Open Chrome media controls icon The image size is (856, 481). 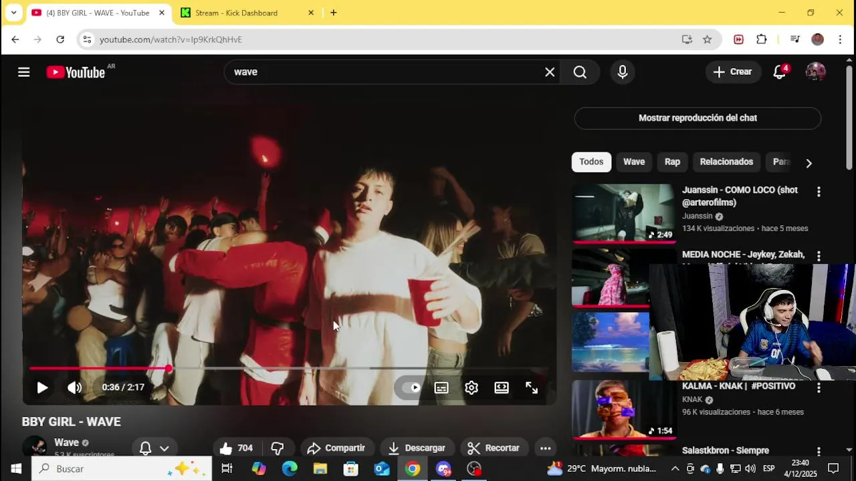[x=795, y=39]
